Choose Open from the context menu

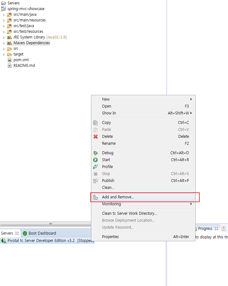(x=143, y=106)
